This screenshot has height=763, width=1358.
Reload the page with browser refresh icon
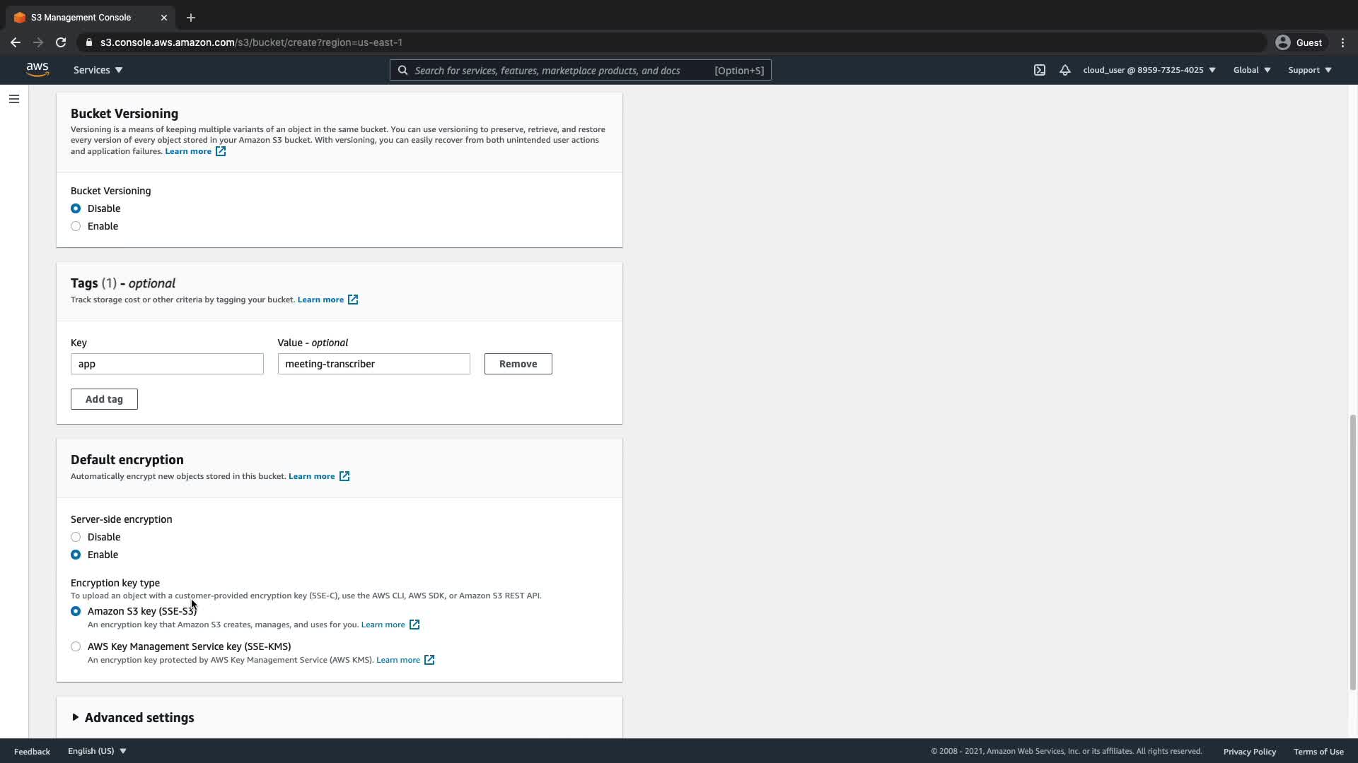coord(61,42)
